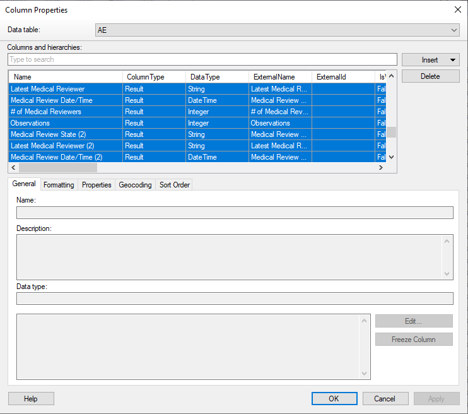Click the horizontal scrollbar thumb
This screenshot has height=414, width=468.
point(58,168)
